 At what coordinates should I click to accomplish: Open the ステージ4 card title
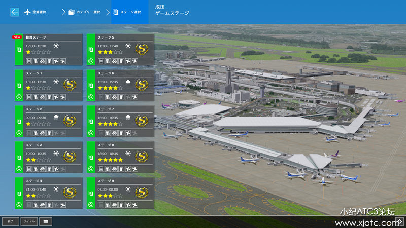[x=34, y=181]
